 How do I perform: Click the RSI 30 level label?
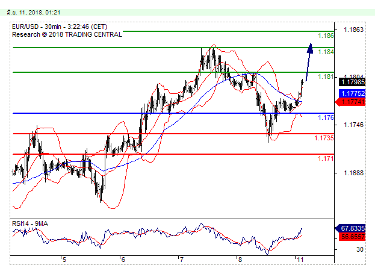coord(360,249)
